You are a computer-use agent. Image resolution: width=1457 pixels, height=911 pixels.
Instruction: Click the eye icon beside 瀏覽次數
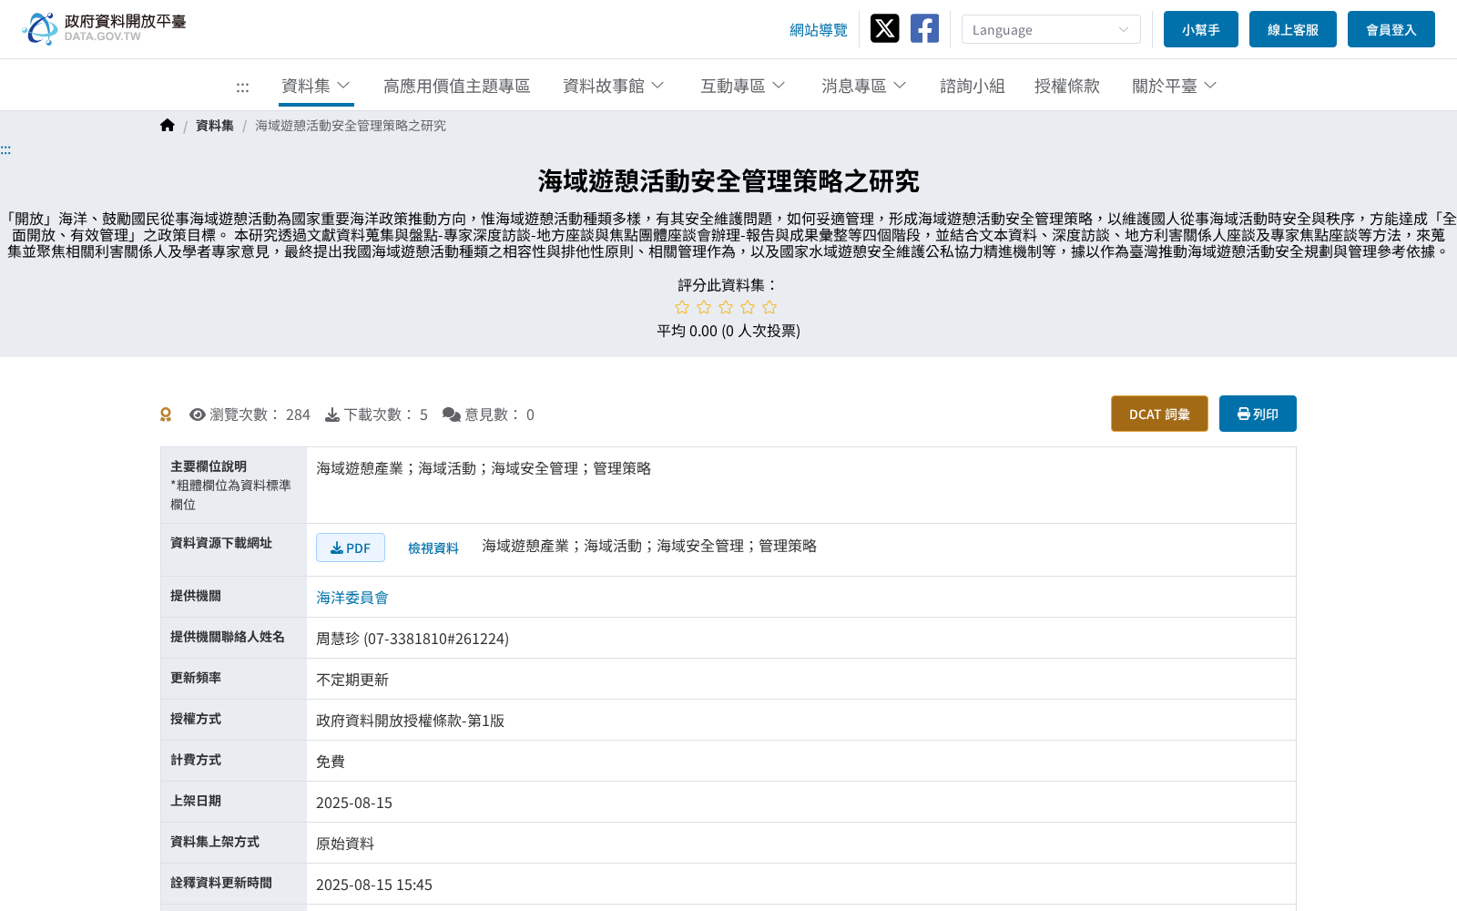198,415
